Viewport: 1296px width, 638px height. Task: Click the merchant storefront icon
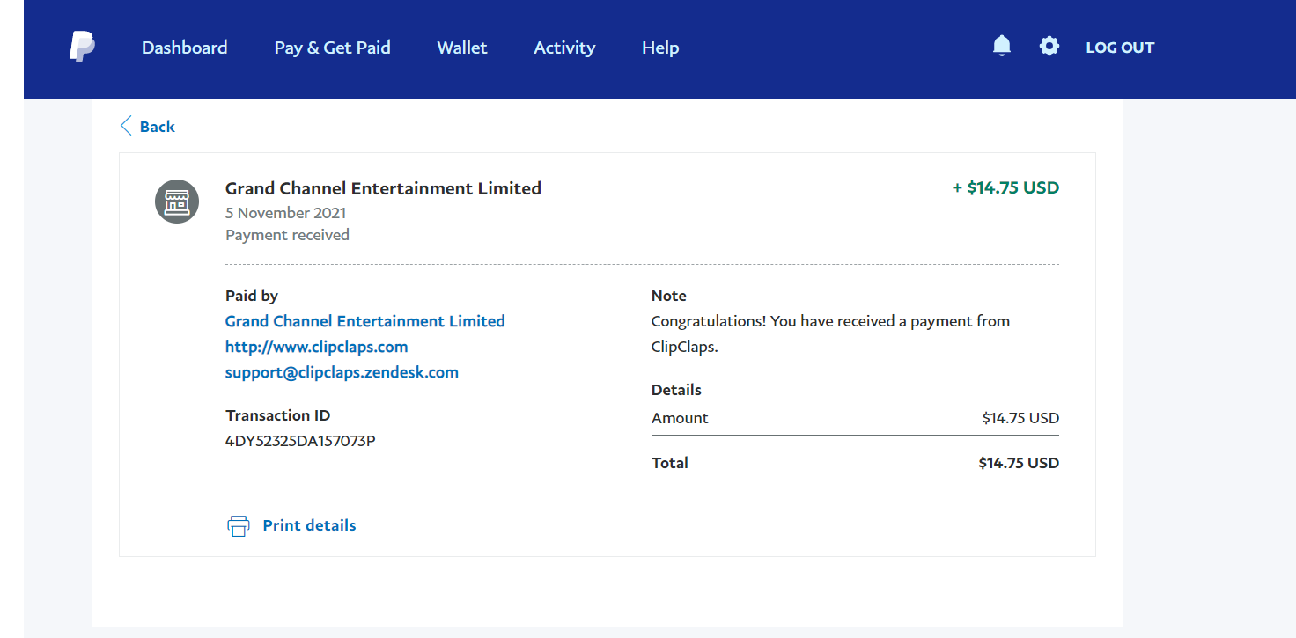click(x=177, y=202)
